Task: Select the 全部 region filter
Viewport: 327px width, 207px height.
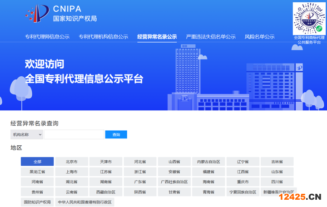Action: tap(37, 162)
